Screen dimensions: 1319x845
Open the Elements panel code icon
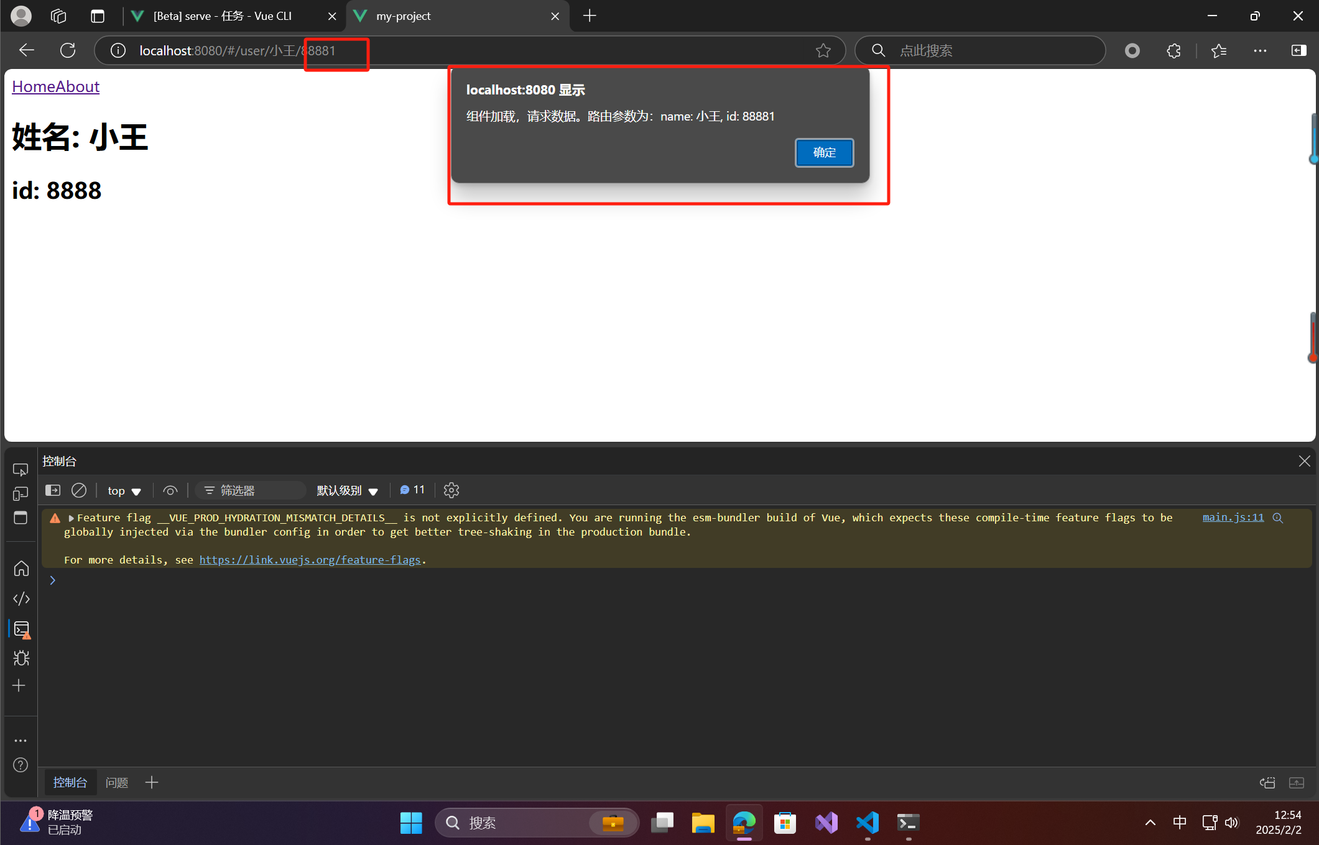[21, 598]
